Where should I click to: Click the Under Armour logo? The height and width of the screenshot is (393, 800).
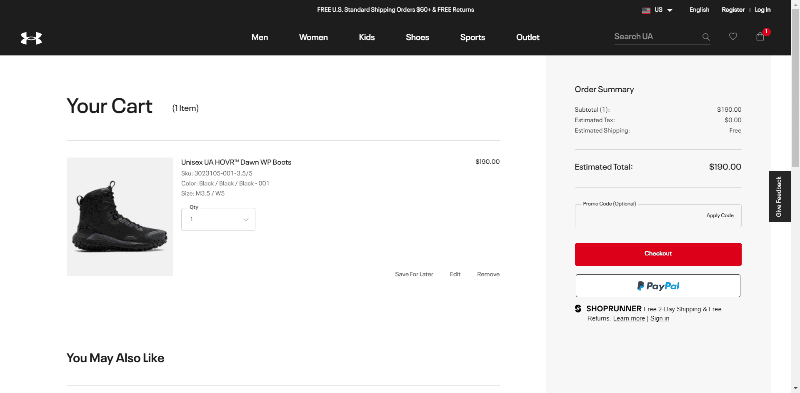pos(31,38)
